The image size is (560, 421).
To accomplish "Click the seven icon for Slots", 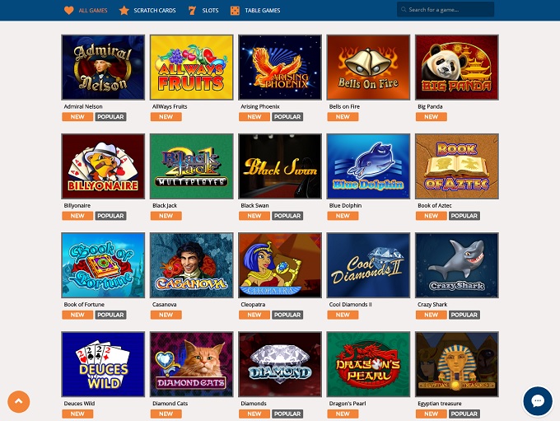I will 192,11.
